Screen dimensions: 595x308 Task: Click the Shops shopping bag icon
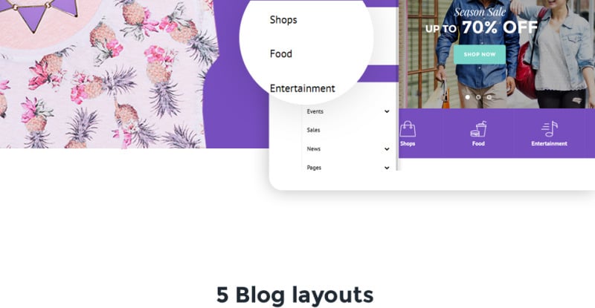pos(408,129)
